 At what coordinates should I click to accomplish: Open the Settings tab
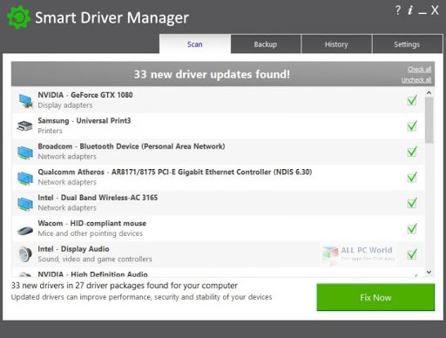(x=407, y=44)
